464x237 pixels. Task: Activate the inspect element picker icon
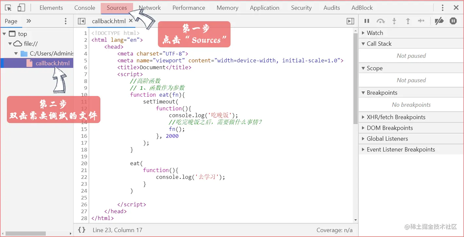pos(9,8)
